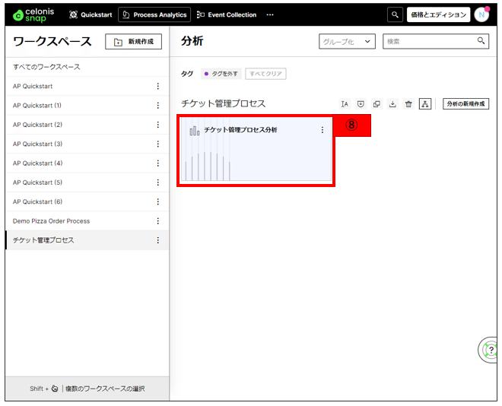This screenshot has width=502, height=406.
Task: Open three-dot menu on チケット管理プロセス分析 card
Action: click(322, 130)
